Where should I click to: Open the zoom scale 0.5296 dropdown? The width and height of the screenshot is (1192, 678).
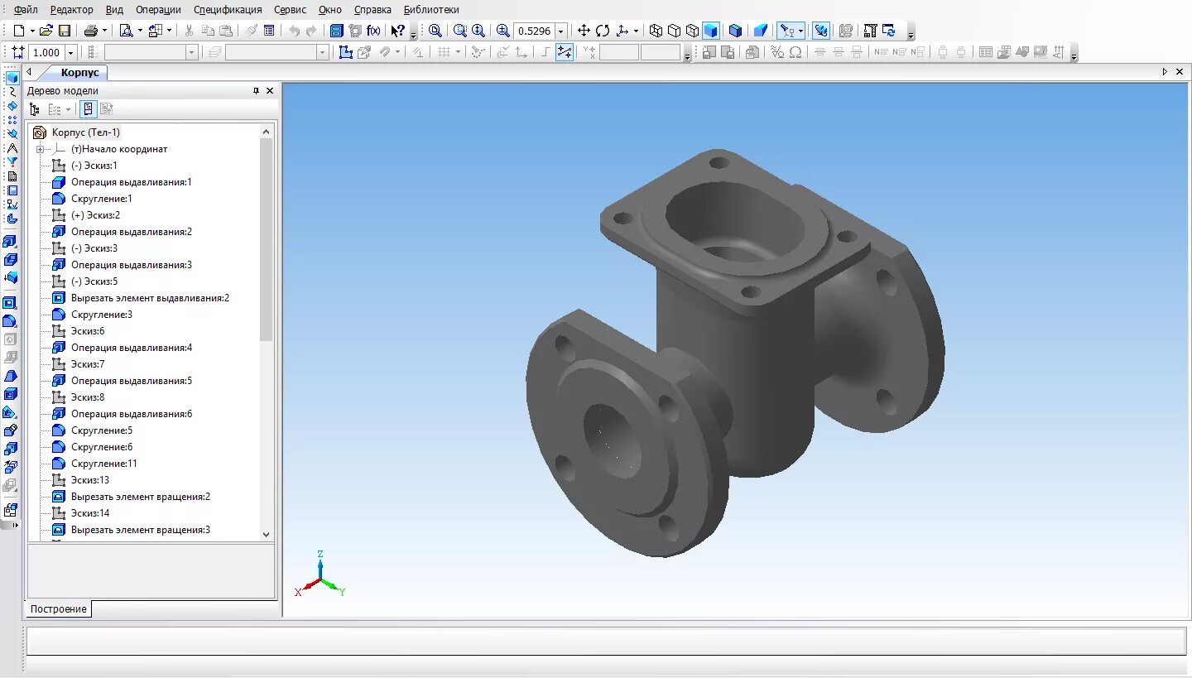560,31
